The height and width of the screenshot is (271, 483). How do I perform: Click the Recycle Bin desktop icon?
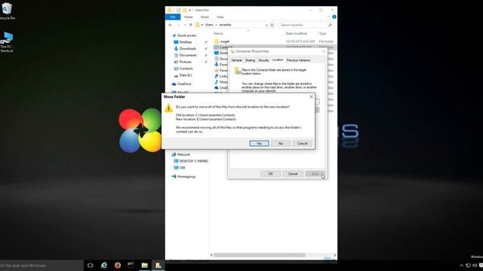[x=7, y=11]
